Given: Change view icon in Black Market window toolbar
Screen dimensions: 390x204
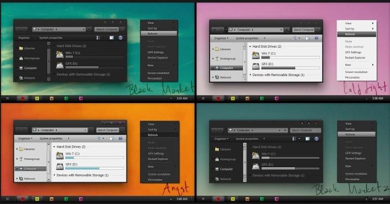Looking at the screenshot, I should coord(98,38).
